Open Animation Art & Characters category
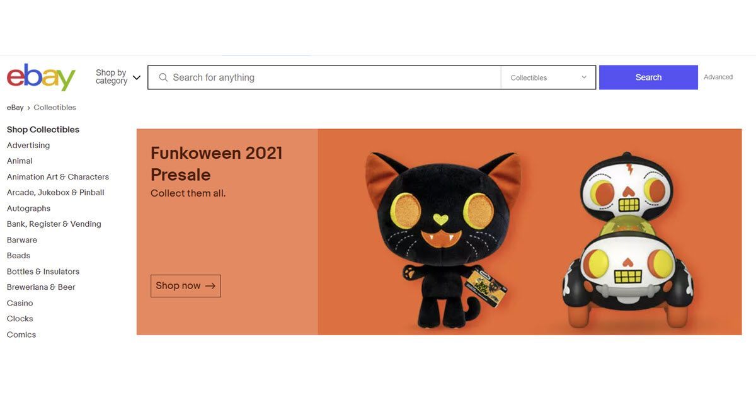 pos(58,177)
